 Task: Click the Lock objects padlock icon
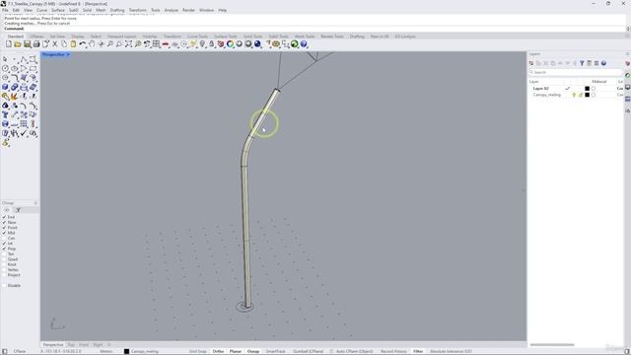212,43
